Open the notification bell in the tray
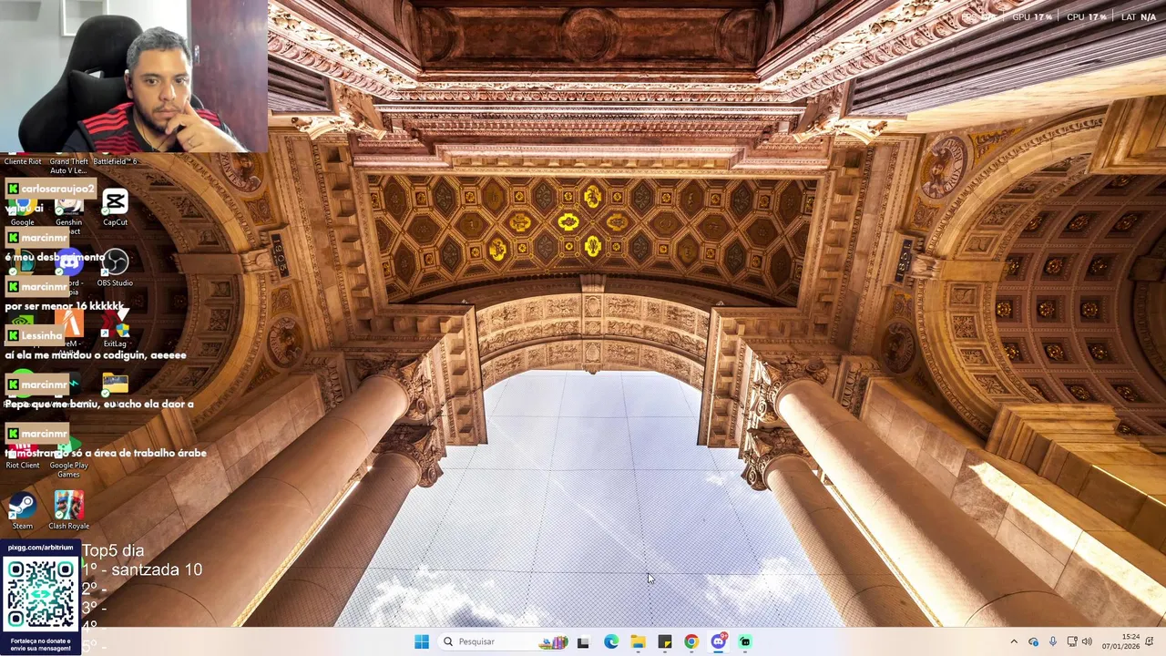The height and width of the screenshot is (656, 1166). point(1150,641)
